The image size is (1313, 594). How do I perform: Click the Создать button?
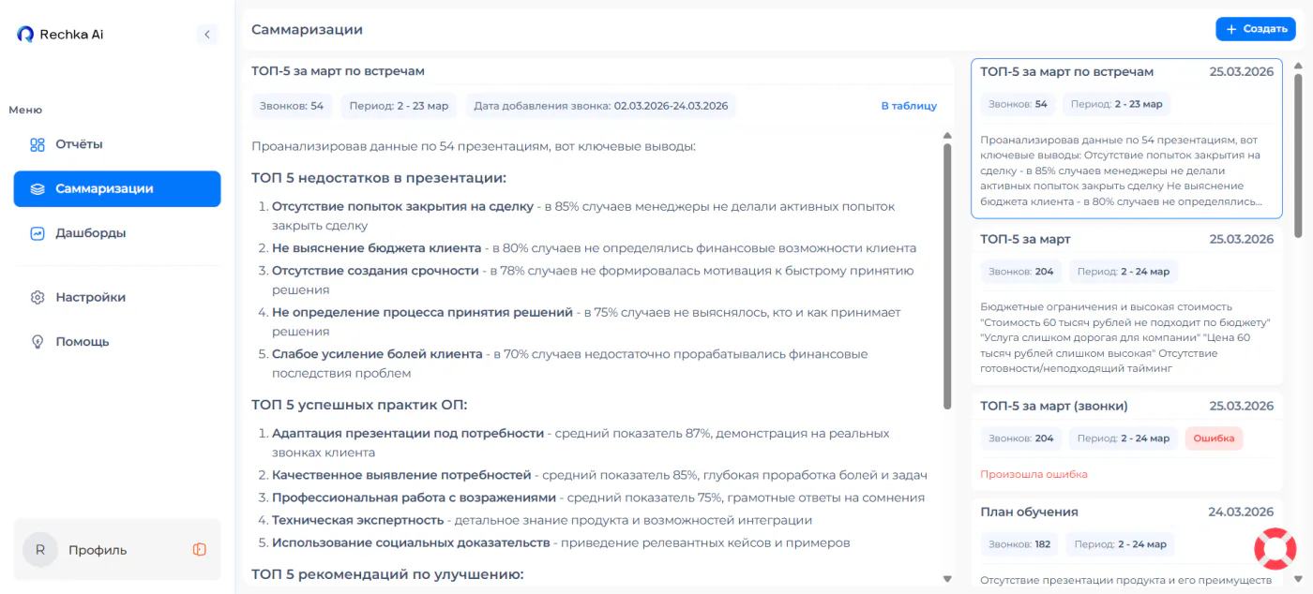click(x=1256, y=29)
